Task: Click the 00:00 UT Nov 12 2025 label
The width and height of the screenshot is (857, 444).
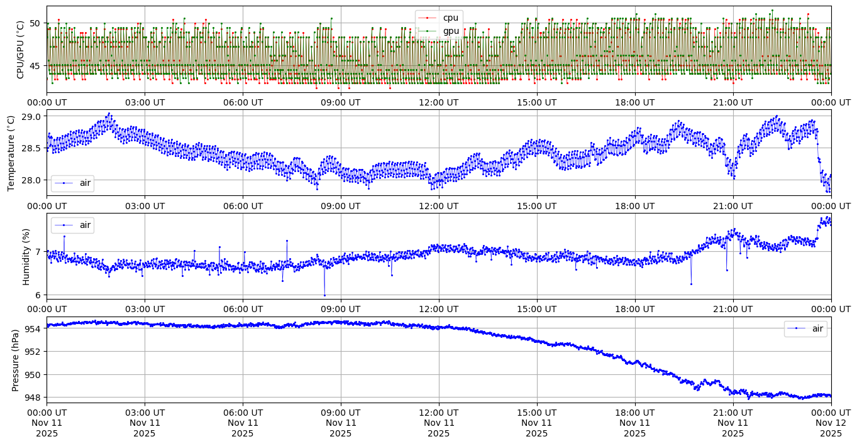Action: 831,423
